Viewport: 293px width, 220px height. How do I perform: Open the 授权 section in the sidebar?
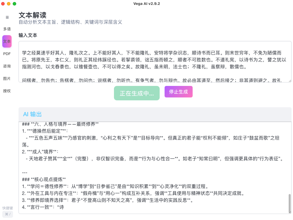(x=7, y=91)
